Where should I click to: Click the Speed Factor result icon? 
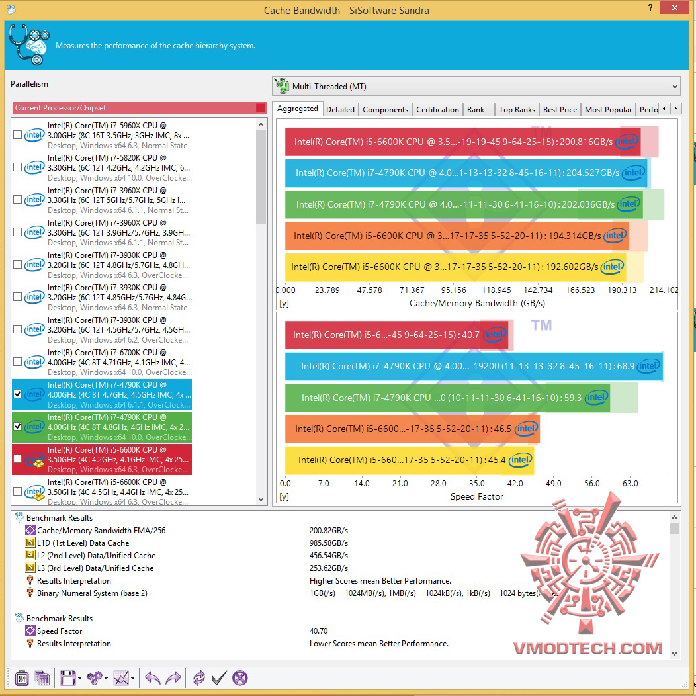click(x=30, y=631)
